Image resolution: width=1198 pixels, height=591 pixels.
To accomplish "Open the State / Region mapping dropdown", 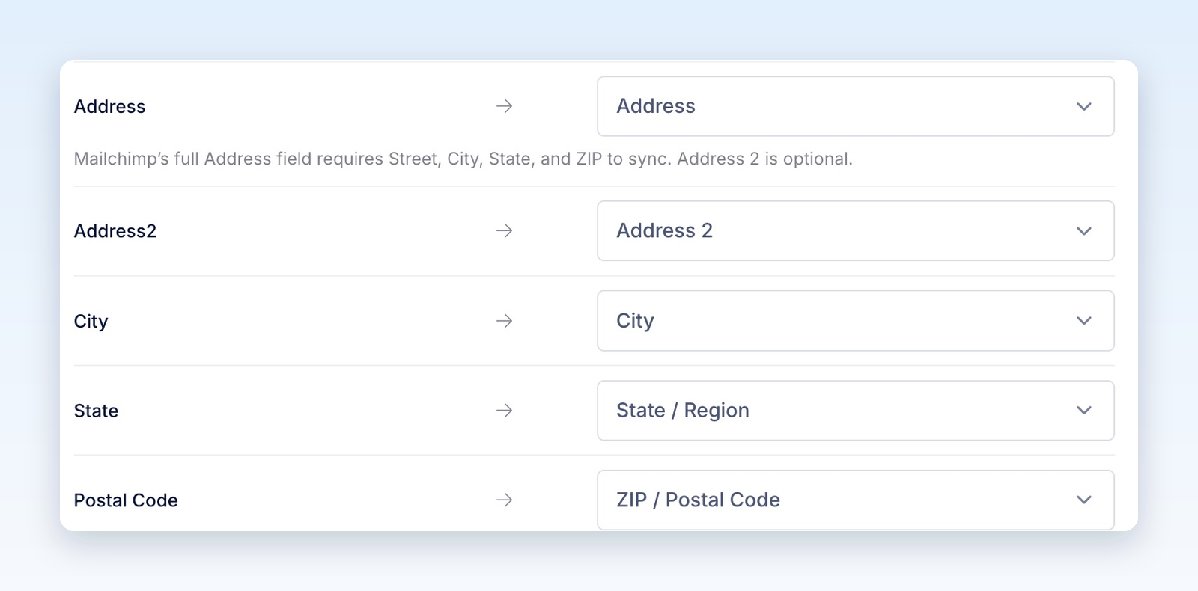I will [x=856, y=410].
